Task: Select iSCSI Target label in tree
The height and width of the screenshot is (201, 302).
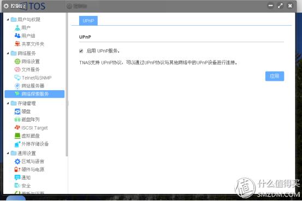Action: pos(34,128)
